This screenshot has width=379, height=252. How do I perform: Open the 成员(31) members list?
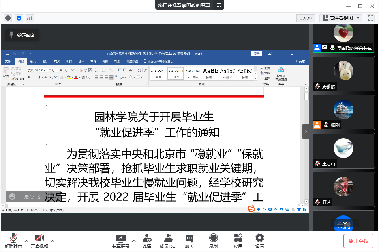click(x=168, y=241)
